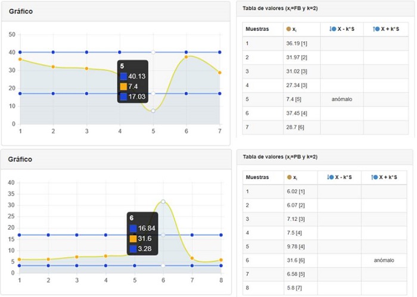
Task: Click the 'anómalo' cell in FB table row 5
Action: coord(341,99)
